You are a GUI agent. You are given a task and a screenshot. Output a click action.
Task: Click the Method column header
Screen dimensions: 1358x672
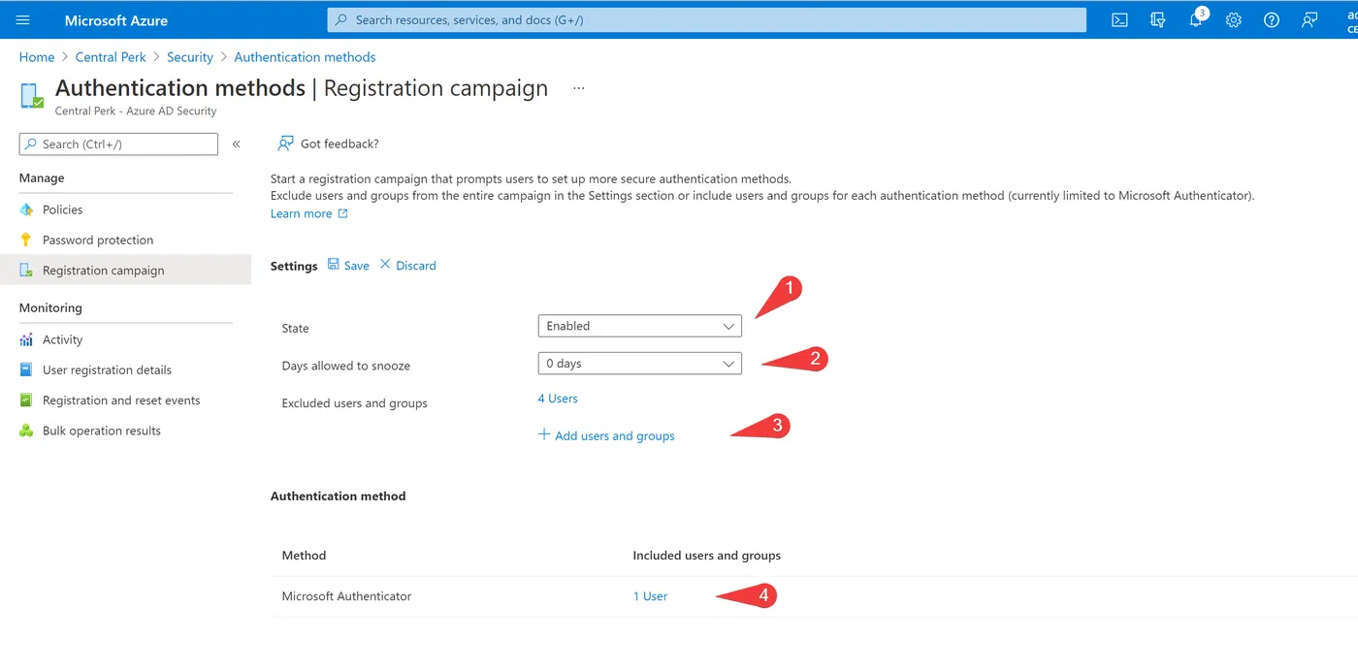[304, 556]
